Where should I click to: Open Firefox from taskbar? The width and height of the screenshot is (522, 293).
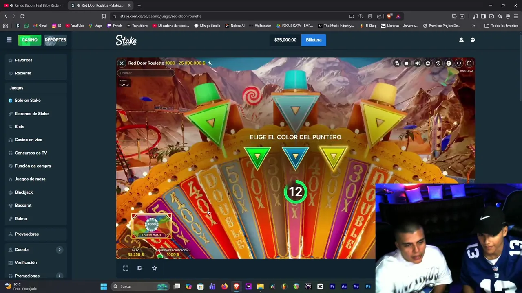point(224,286)
